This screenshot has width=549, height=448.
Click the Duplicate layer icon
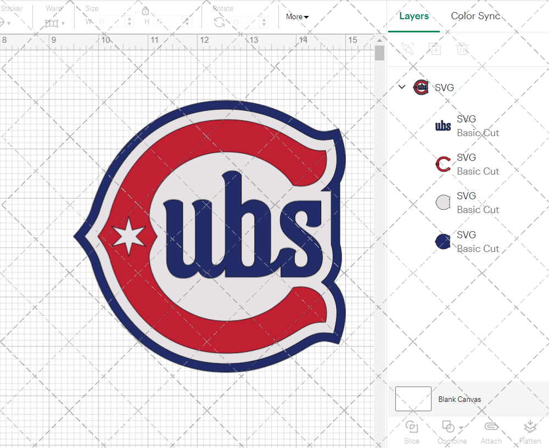coord(435,49)
